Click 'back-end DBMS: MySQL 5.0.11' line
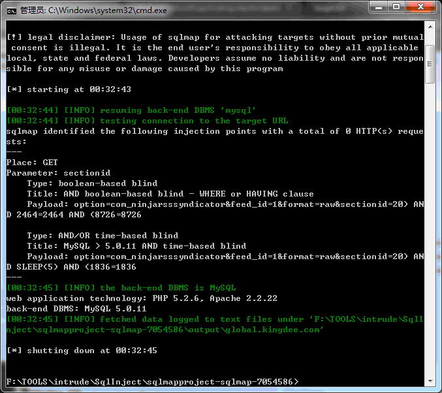Viewport: 442px width, 393px height. pos(76,308)
